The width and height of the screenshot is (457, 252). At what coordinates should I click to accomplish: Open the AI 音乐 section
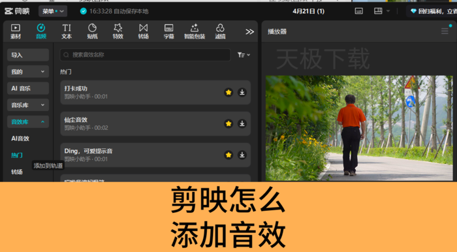(x=28, y=88)
